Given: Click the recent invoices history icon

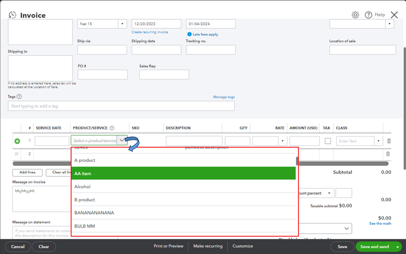Looking at the screenshot, I should (12, 15).
